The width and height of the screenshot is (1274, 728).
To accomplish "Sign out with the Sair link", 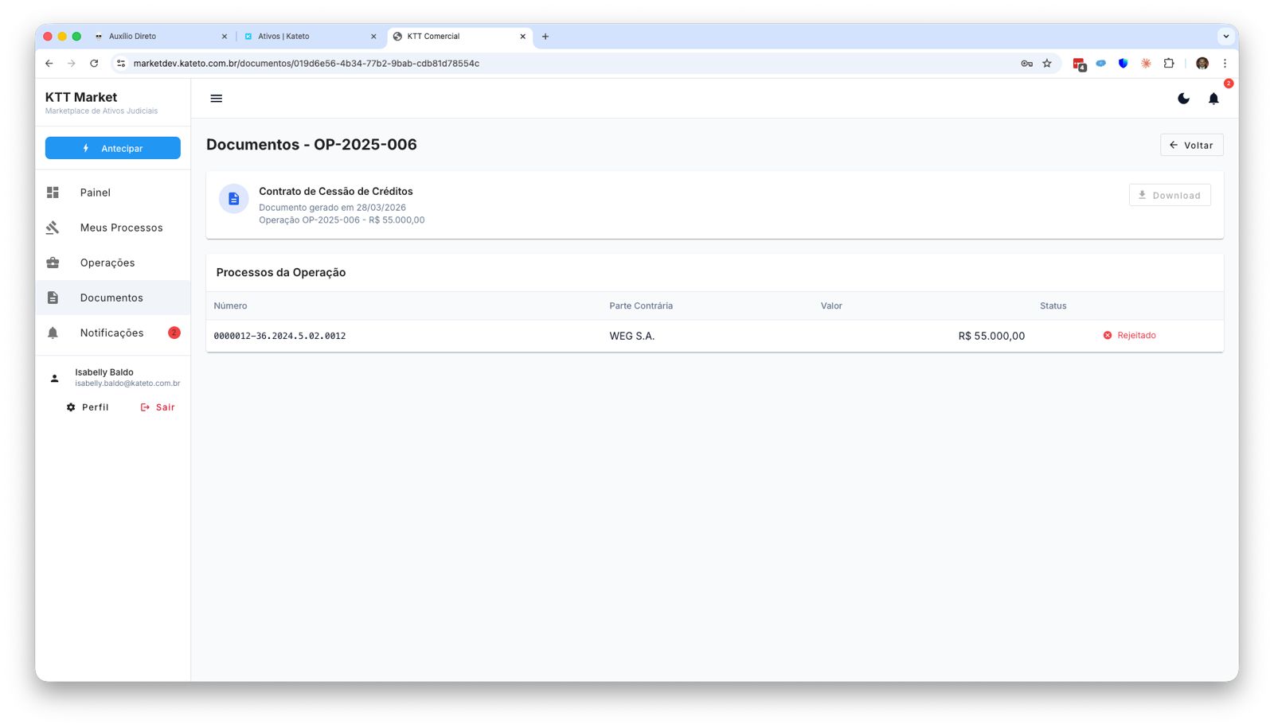I will [x=158, y=407].
